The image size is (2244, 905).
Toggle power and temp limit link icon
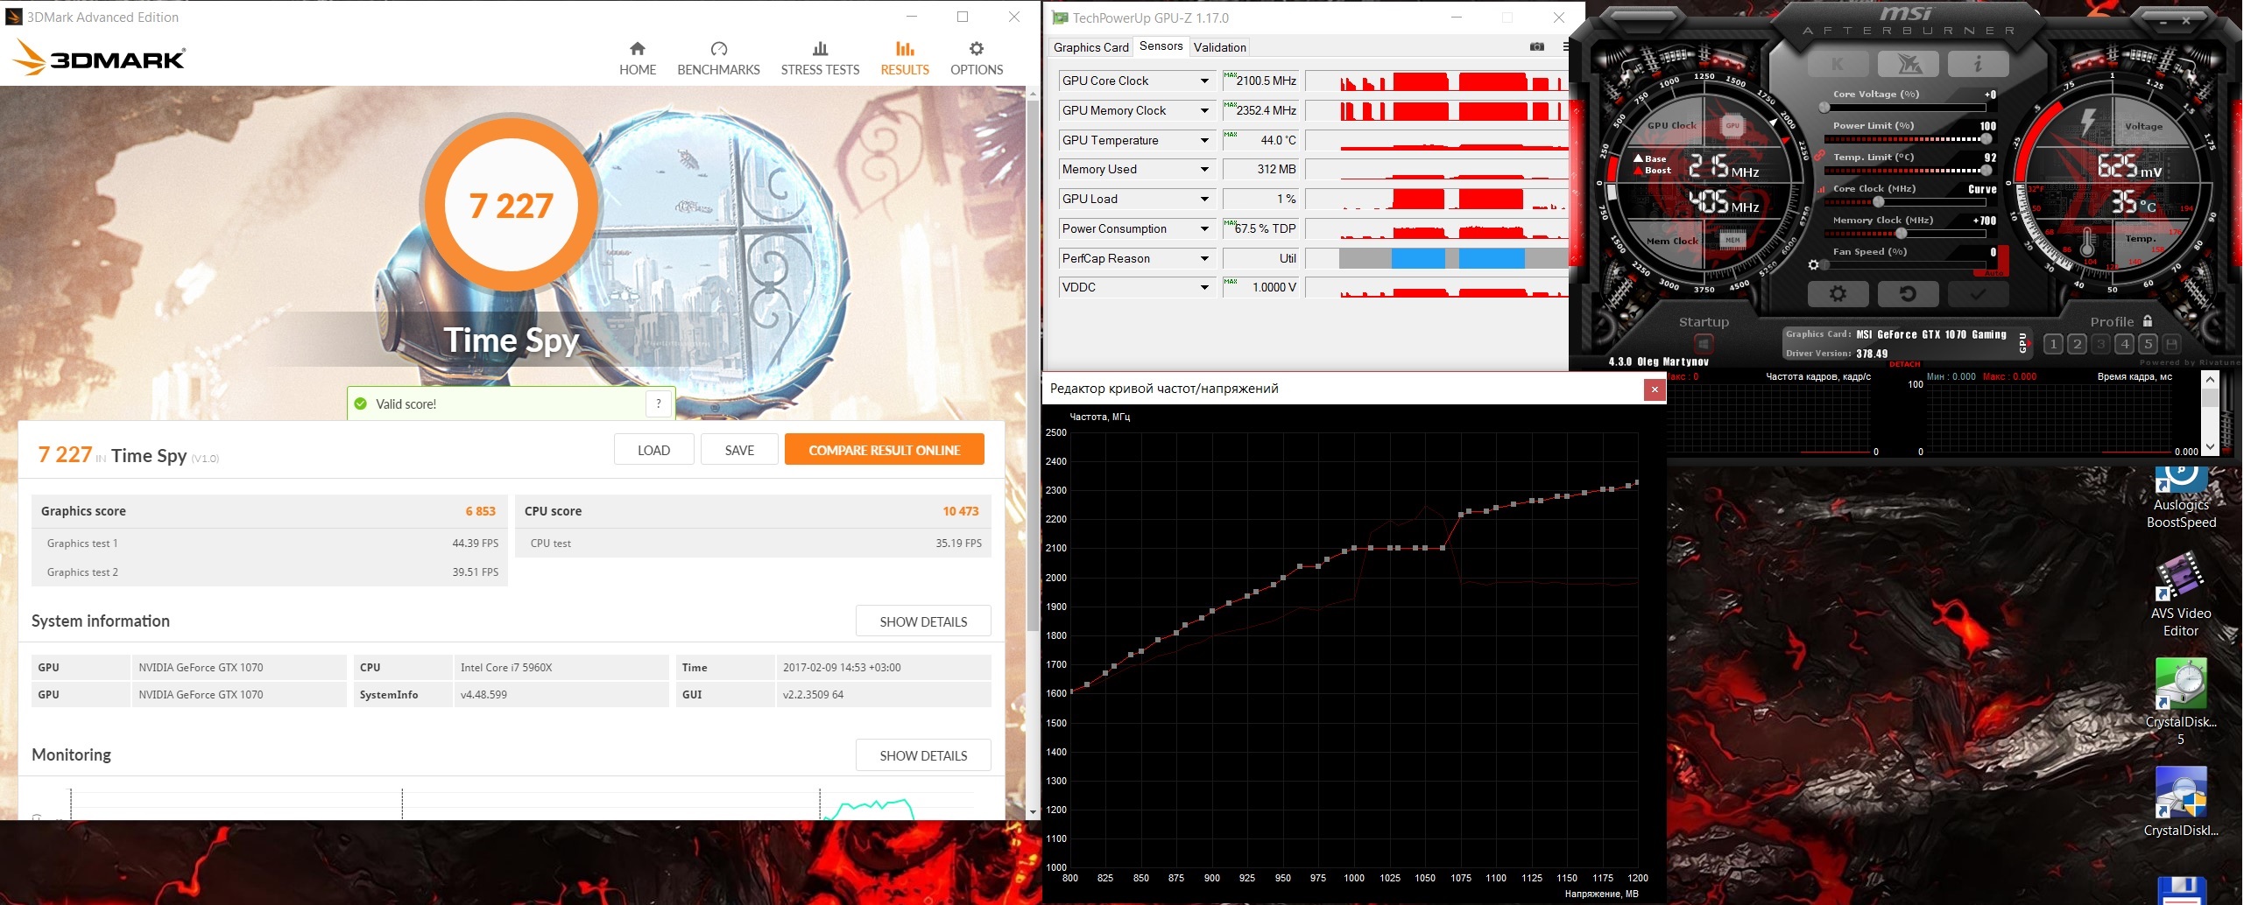tap(1819, 156)
